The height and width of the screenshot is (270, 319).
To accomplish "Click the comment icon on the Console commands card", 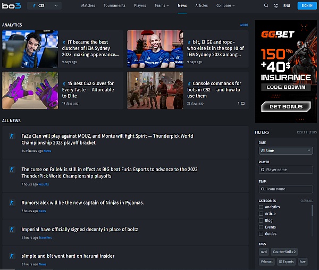I will coord(243,104).
